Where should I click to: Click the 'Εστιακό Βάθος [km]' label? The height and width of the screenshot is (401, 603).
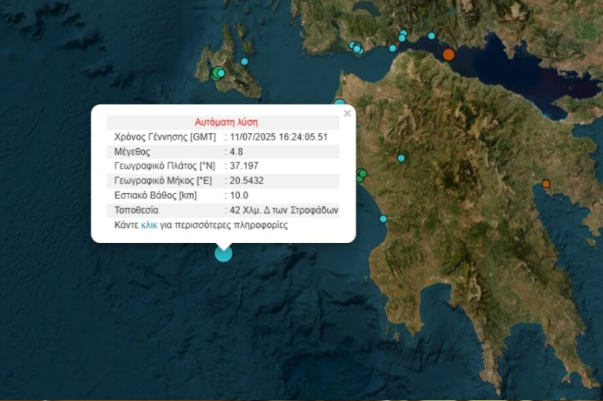155,195
